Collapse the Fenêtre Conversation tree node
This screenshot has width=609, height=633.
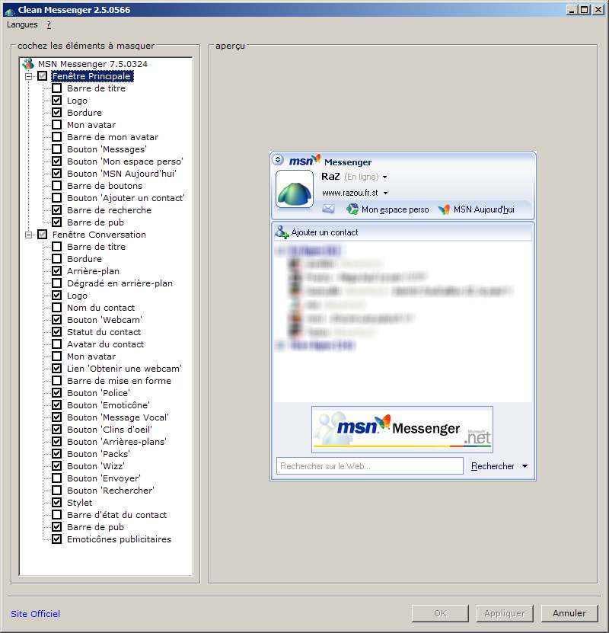click(29, 235)
